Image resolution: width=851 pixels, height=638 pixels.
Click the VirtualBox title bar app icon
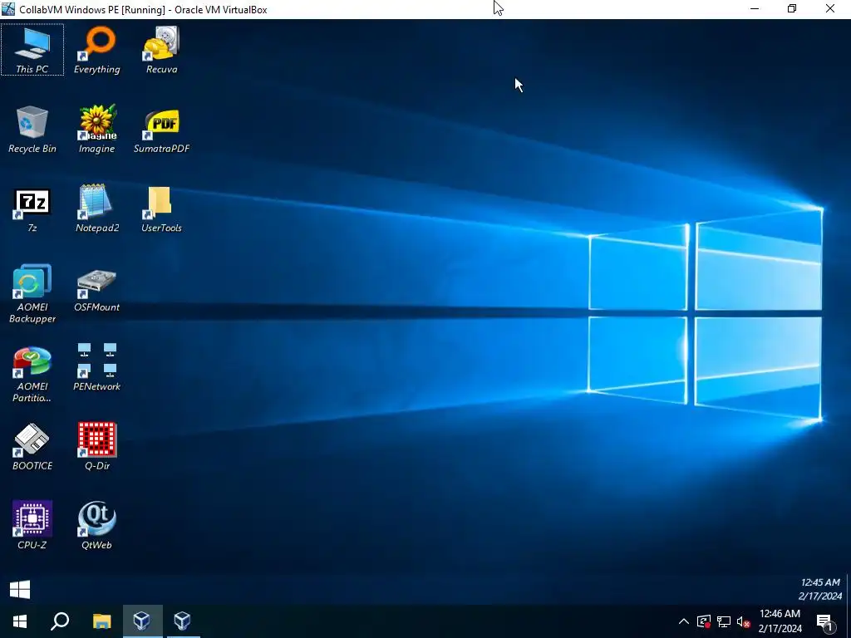[8, 8]
